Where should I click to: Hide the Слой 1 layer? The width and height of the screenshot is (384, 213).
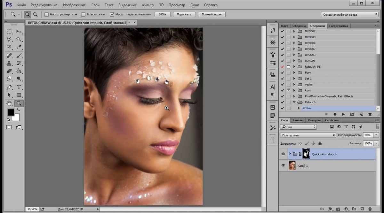pos(283,165)
